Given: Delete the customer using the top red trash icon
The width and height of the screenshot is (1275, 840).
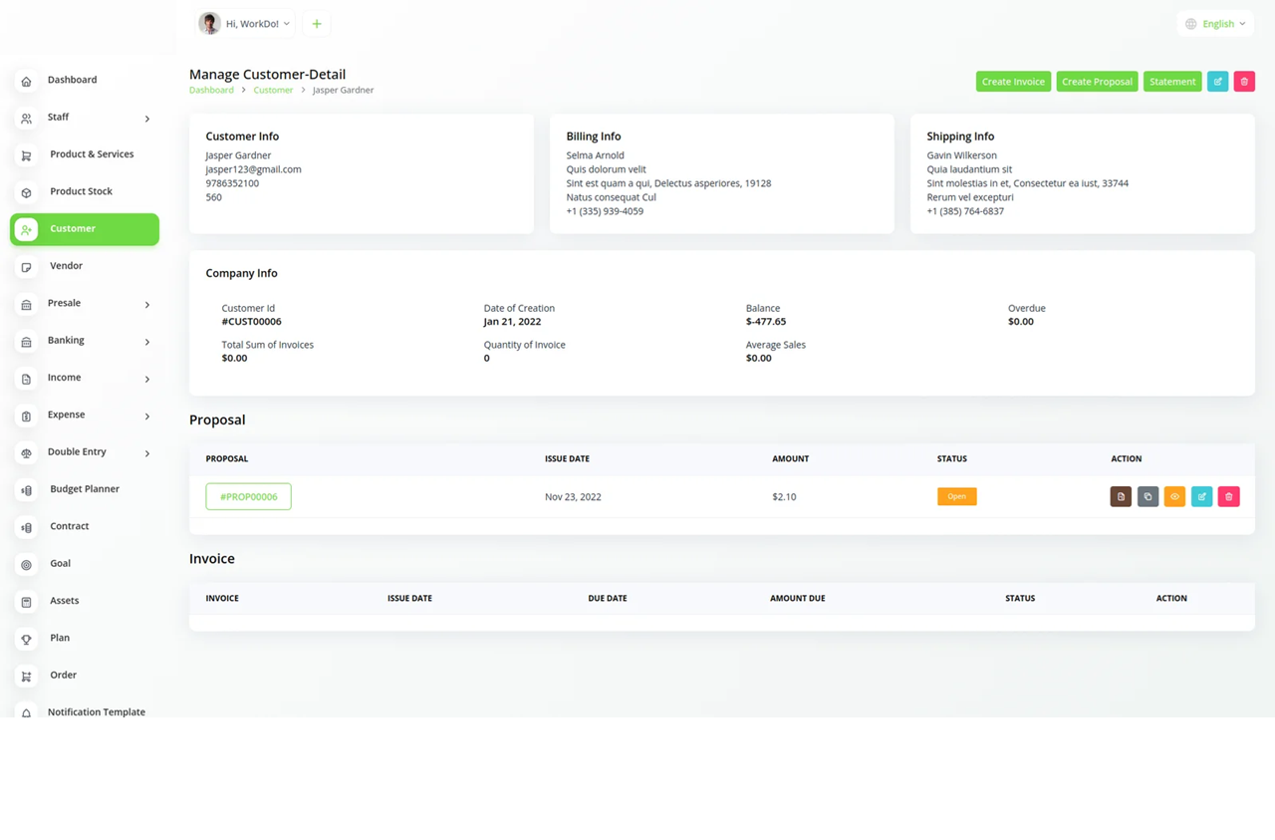Looking at the screenshot, I should 1244,82.
